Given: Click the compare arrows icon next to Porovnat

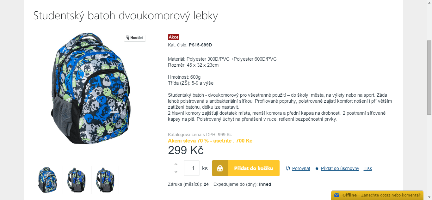Looking at the screenshot, I should pos(288,168).
